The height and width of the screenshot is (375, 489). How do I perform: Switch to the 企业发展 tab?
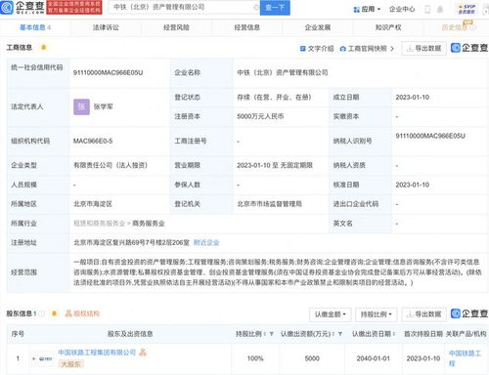click(318, 27)
